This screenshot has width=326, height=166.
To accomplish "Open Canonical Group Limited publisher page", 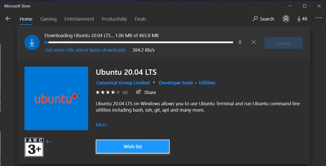I will [x=123, y=83].
